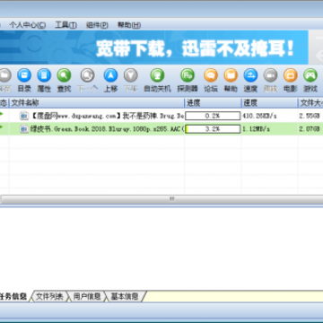
Task: Open the 电影 (movies) toolbar icon
Action: tap(291, 75)
